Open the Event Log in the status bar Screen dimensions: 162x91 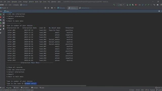point(159,88)
